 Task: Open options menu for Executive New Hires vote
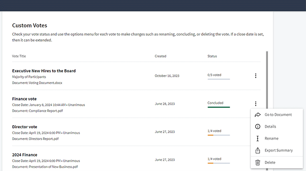[x=256, y=76]
